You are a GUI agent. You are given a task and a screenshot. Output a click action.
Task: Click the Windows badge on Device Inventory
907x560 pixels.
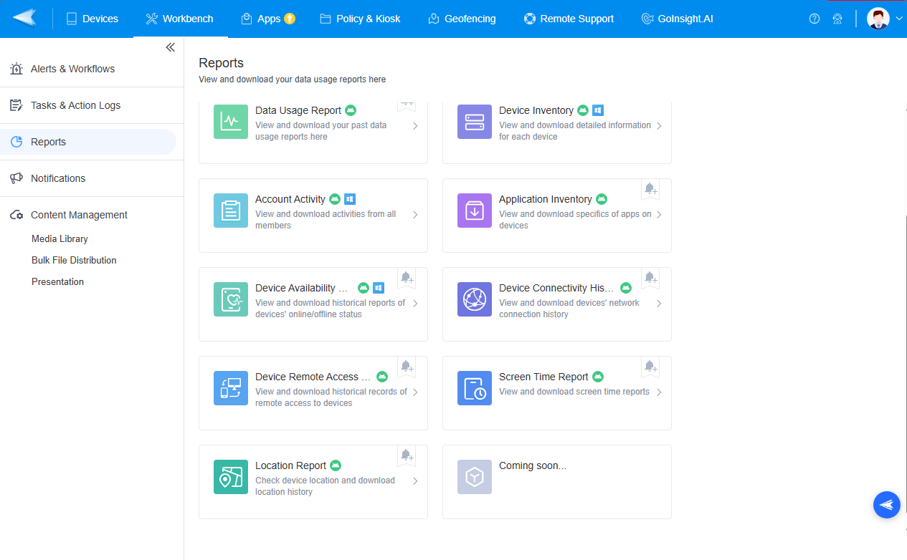598,110
